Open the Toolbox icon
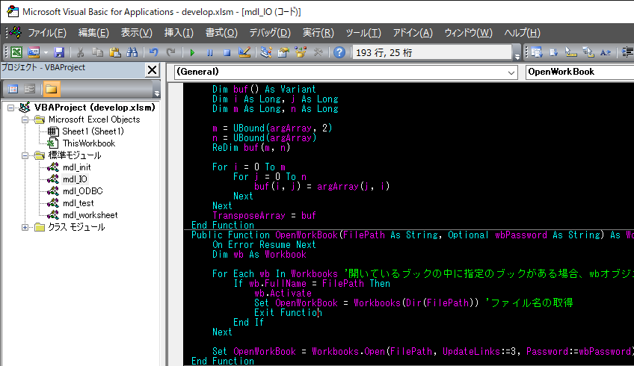This screenshot has width=634, height=366. pos(318,52)
